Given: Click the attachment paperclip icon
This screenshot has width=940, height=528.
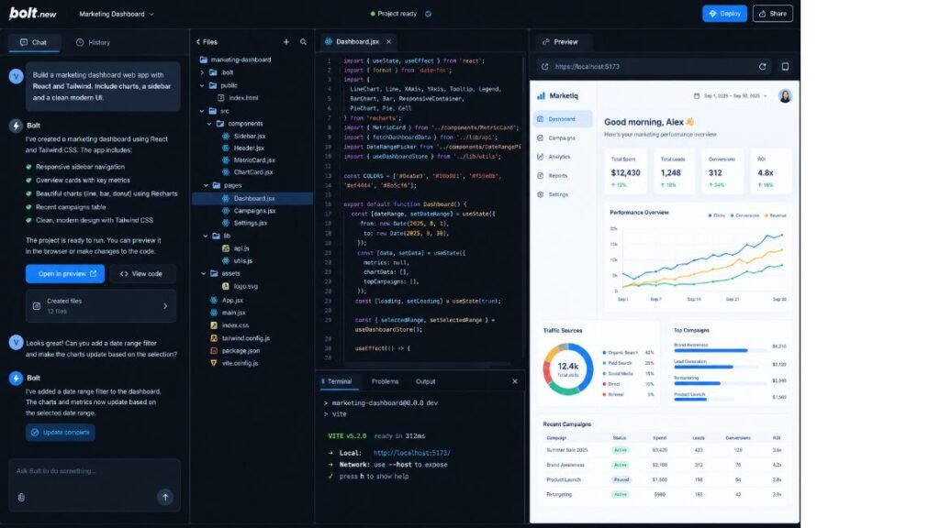Looking at the screenshot, I should tap(22, 497).
